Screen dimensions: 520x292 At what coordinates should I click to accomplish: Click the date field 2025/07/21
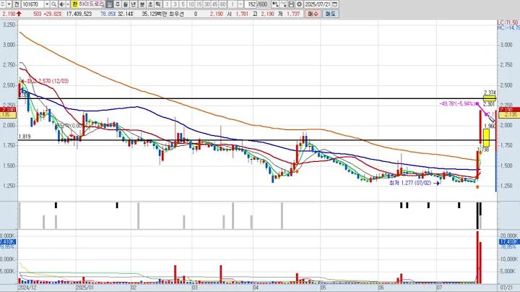318,4
